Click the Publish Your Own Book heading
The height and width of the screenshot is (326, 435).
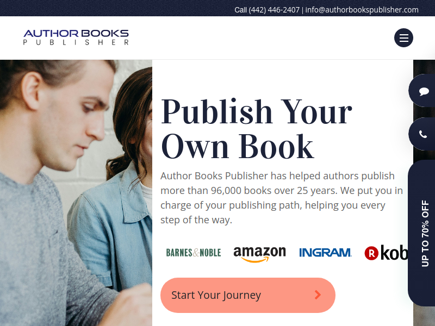[x=257, y=129]
